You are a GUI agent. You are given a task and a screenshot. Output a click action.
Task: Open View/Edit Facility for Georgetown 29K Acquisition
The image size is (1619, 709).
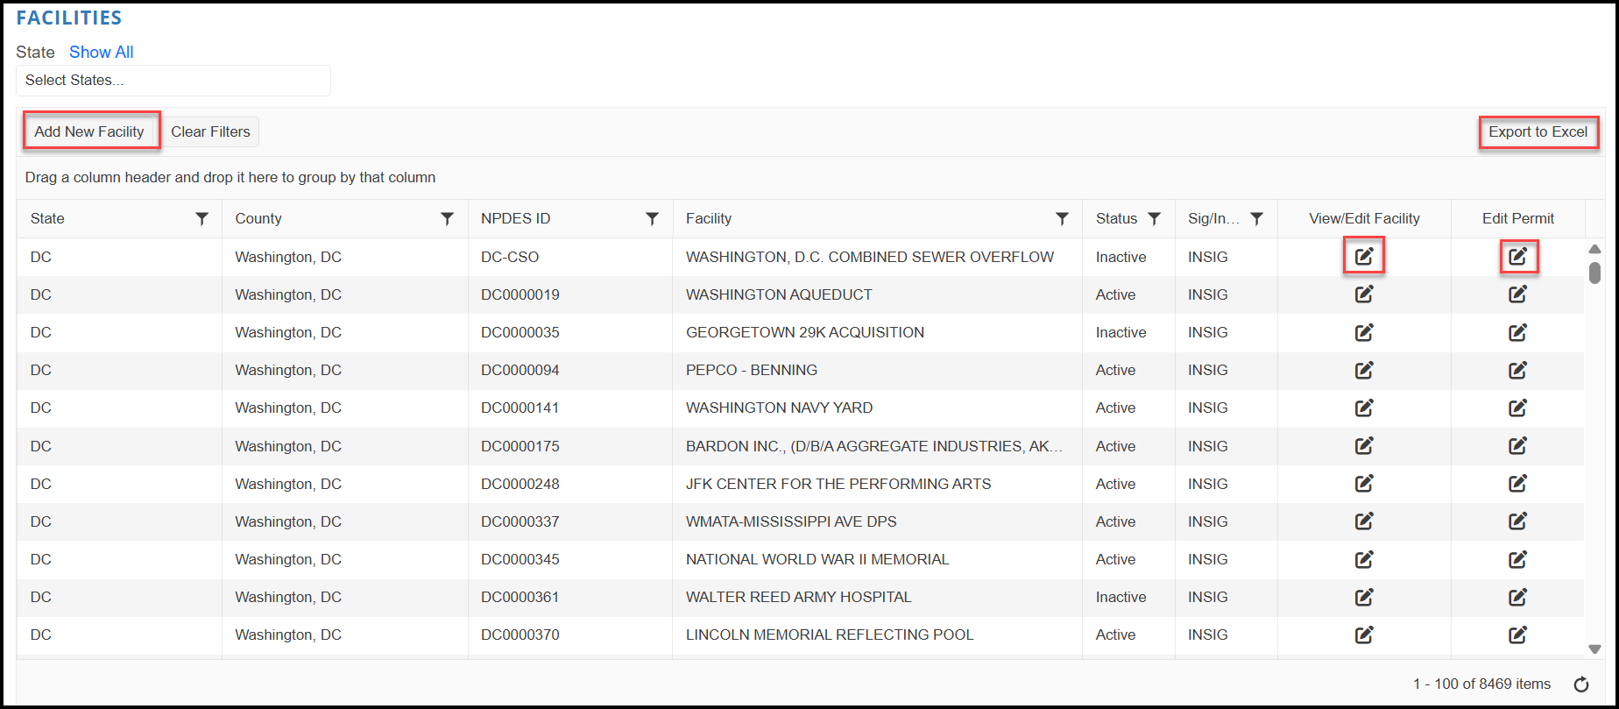(1364, 332)
